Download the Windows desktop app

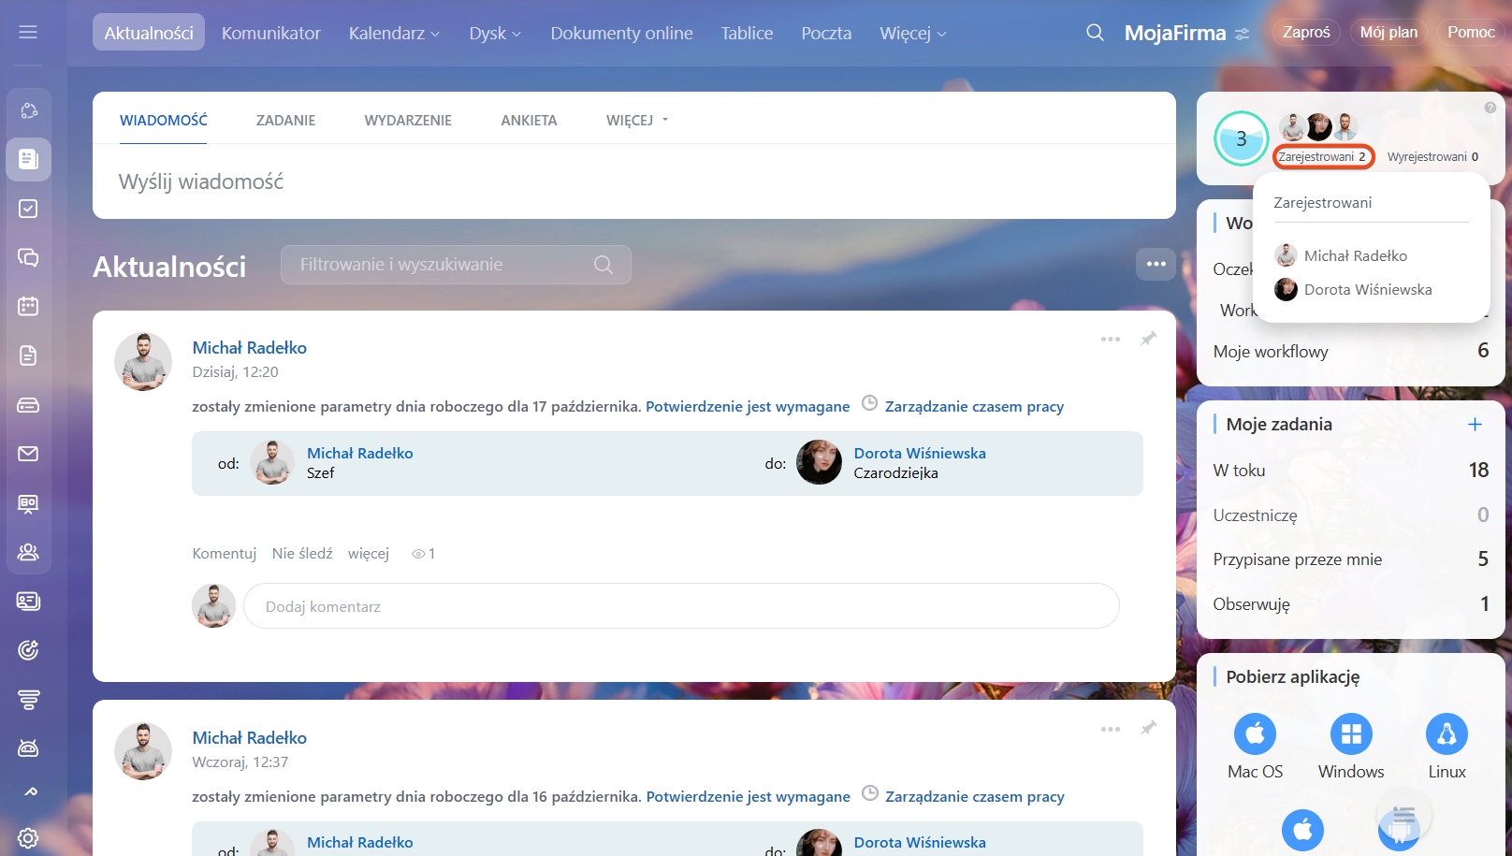(x=1351, y=734)
